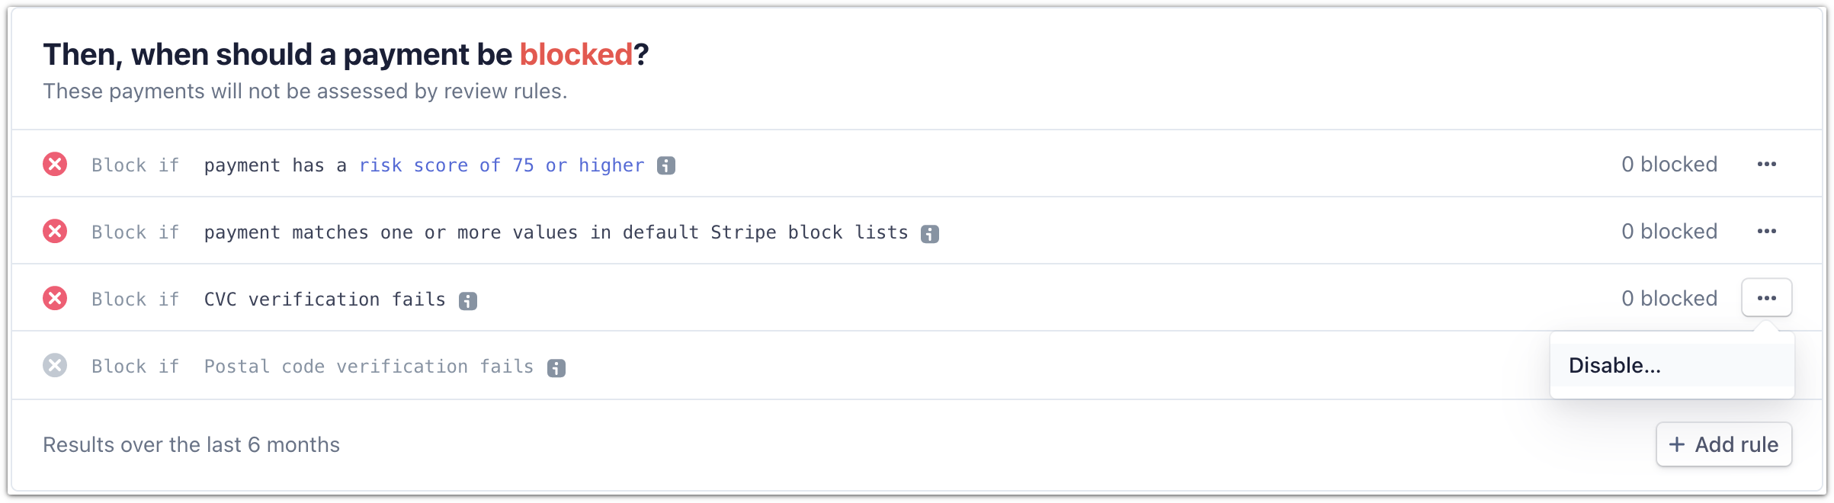Click the red X icon for risk score rule

coord(55,165)
